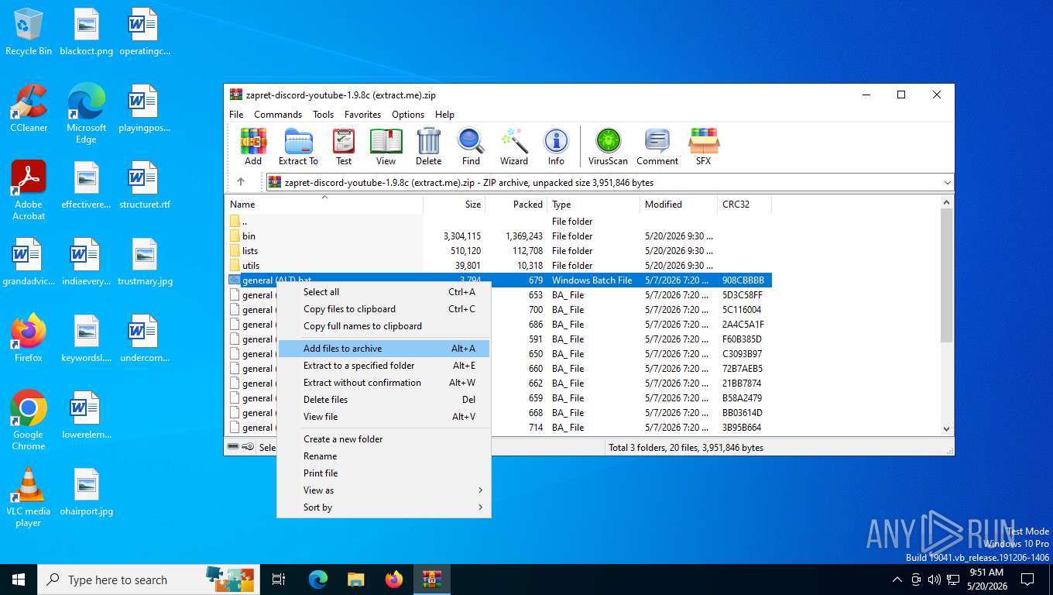Open the Favorites menu
Image resolution: width=1053 pixels, height=595 pixels.
pos(362,114)
